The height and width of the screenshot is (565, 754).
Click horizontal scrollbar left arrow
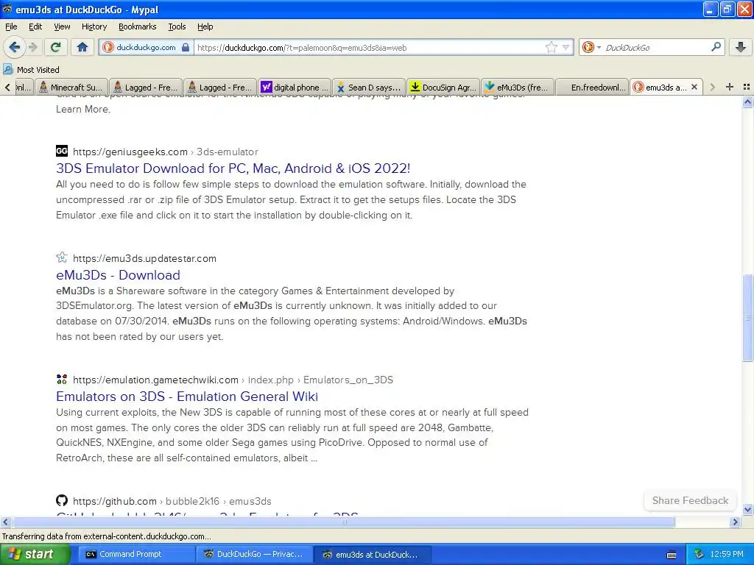pyautogui.click(x=5, y=522)
